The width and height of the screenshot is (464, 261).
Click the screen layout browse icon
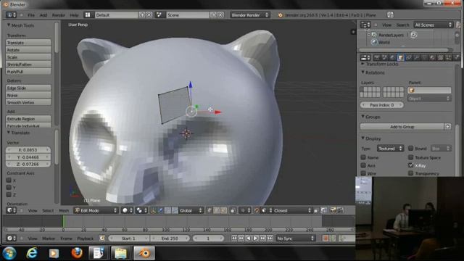88,14
